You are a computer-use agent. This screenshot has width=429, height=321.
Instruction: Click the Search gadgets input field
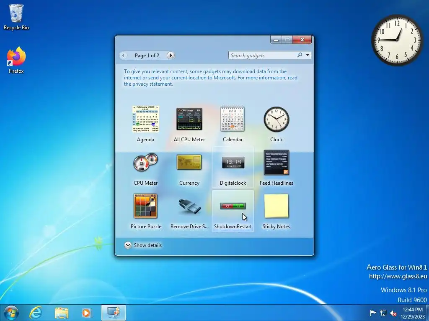(x=263, y=56)
